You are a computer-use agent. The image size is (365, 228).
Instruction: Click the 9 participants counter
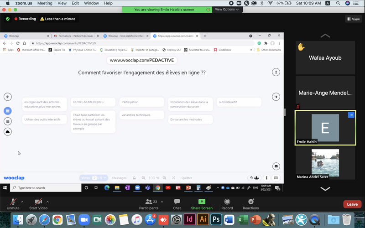[254, 178]
